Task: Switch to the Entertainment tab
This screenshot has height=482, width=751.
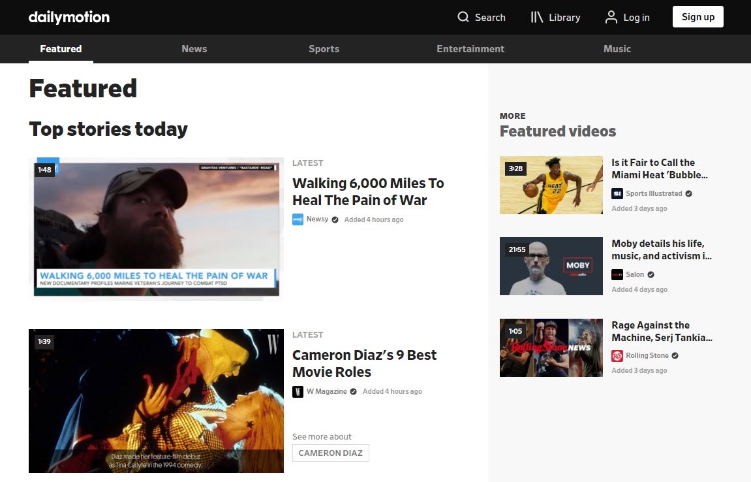Action: (470, 48)
